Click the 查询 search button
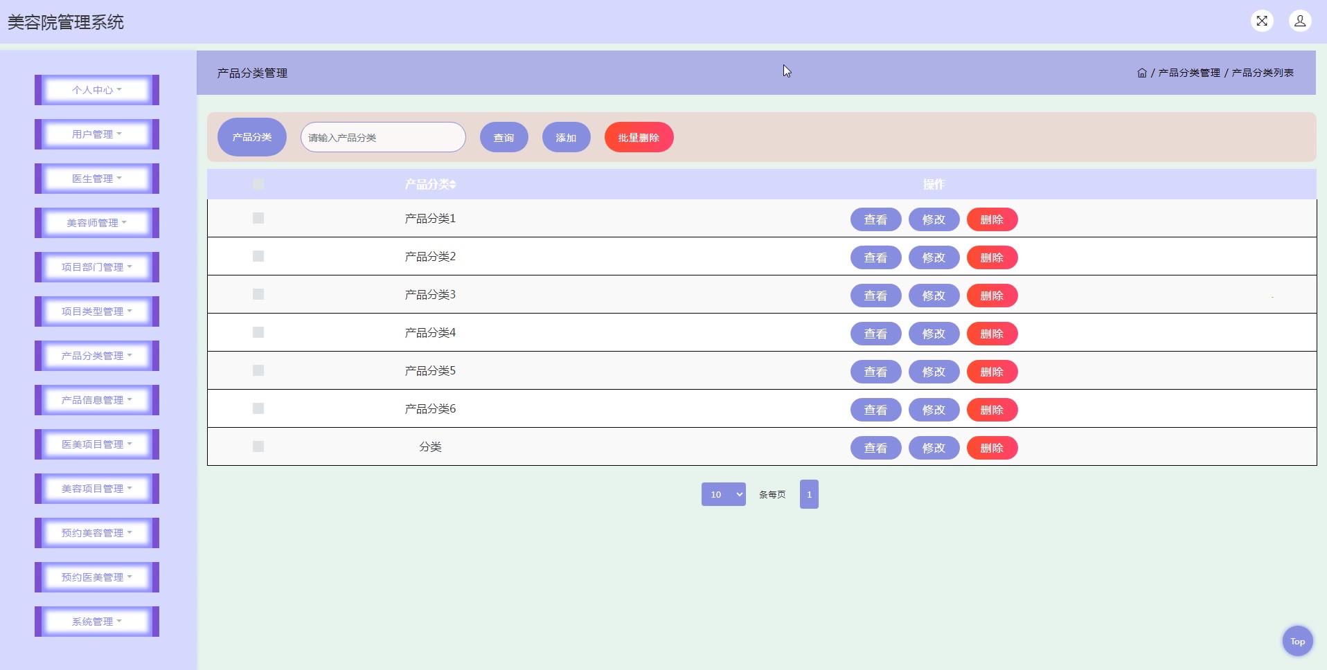 click(504, 137)
